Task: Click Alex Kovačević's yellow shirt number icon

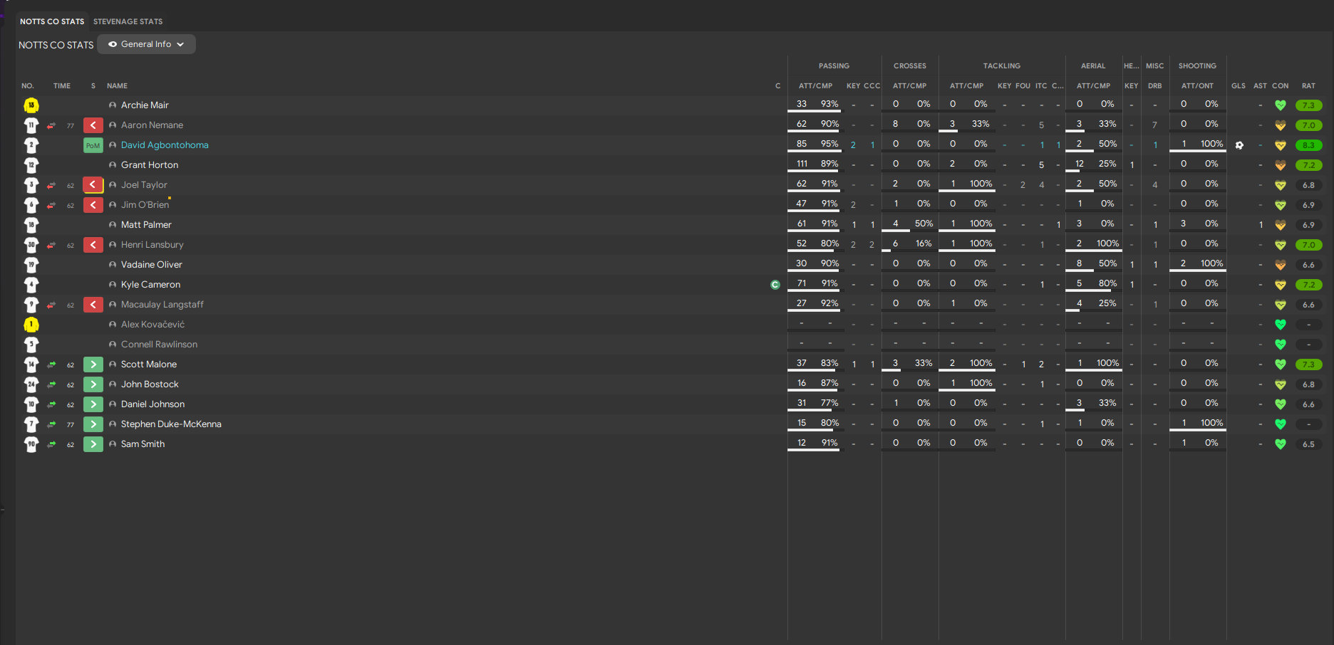Action: point(31,325)
